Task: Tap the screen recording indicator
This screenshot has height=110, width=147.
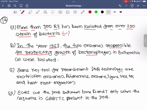Action: 126,1
